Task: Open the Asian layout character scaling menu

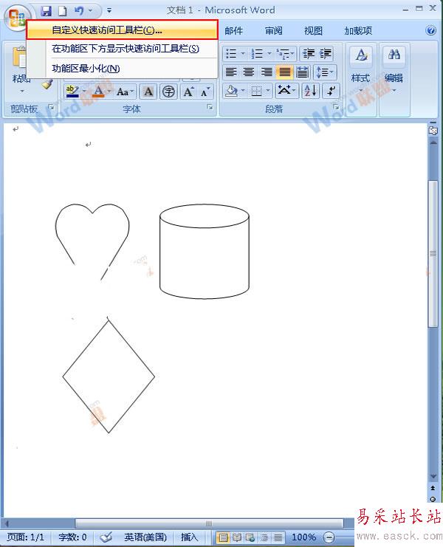Action: [286, 91]
